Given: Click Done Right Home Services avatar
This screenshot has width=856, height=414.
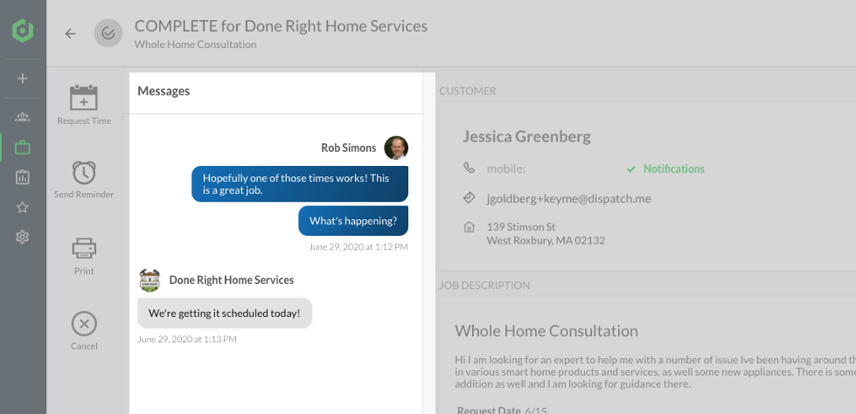Looking at the screenshot, I should pos(150,280).
